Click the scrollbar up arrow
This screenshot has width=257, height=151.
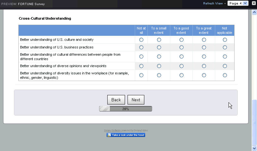(254, 12)
